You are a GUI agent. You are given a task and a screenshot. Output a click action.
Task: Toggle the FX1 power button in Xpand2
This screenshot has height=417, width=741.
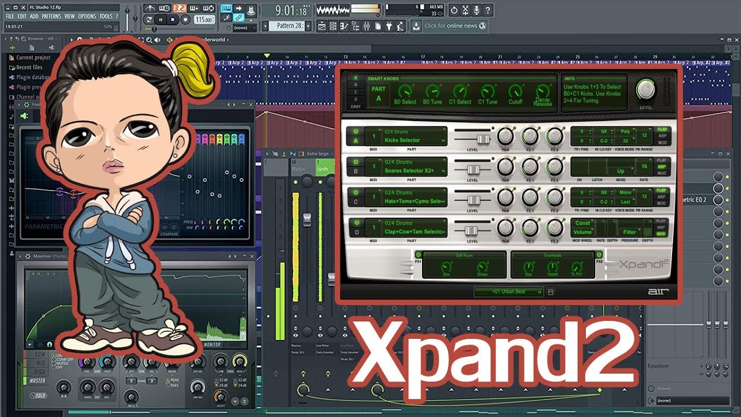pos(418,254)
